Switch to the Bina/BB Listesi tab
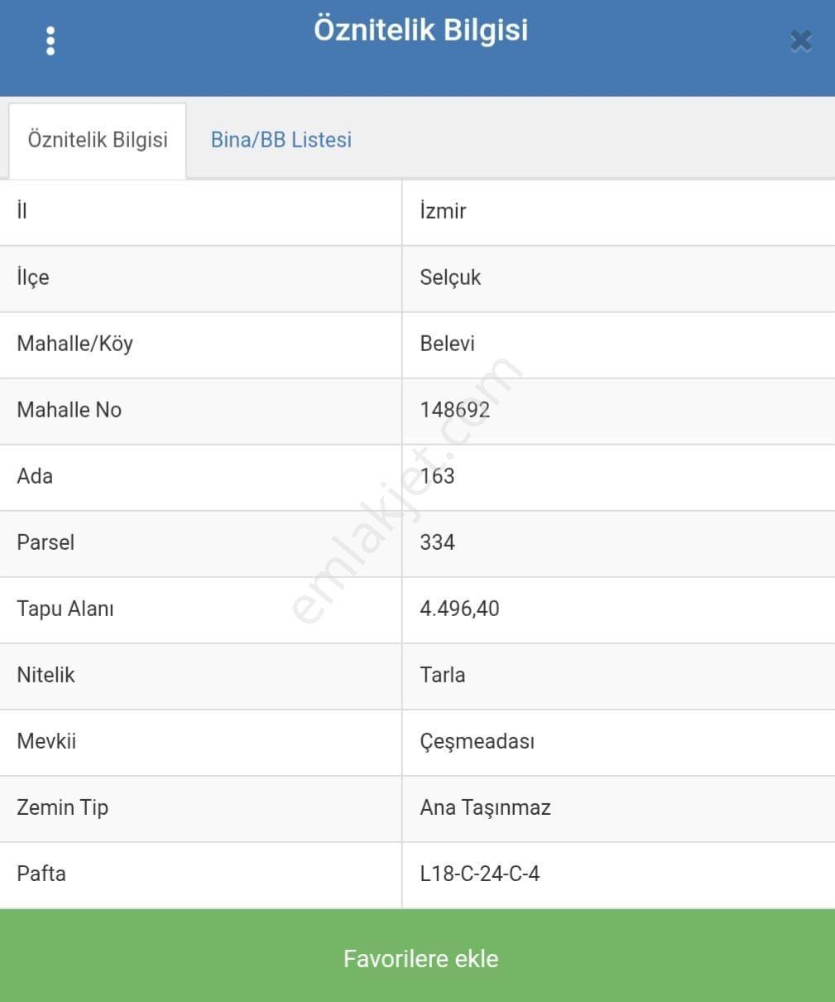Viewport: 835px width, 1002px height. click(x=281, y=140)
